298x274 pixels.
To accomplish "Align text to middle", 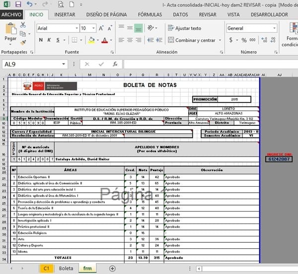I will click(x=130, y=28).
